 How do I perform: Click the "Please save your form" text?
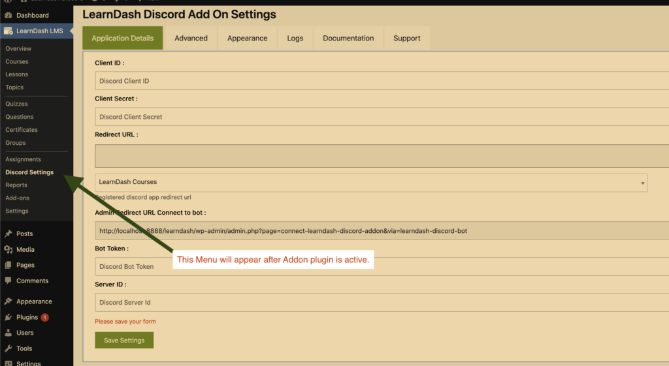pyautogui.click(x=125, y=321)
